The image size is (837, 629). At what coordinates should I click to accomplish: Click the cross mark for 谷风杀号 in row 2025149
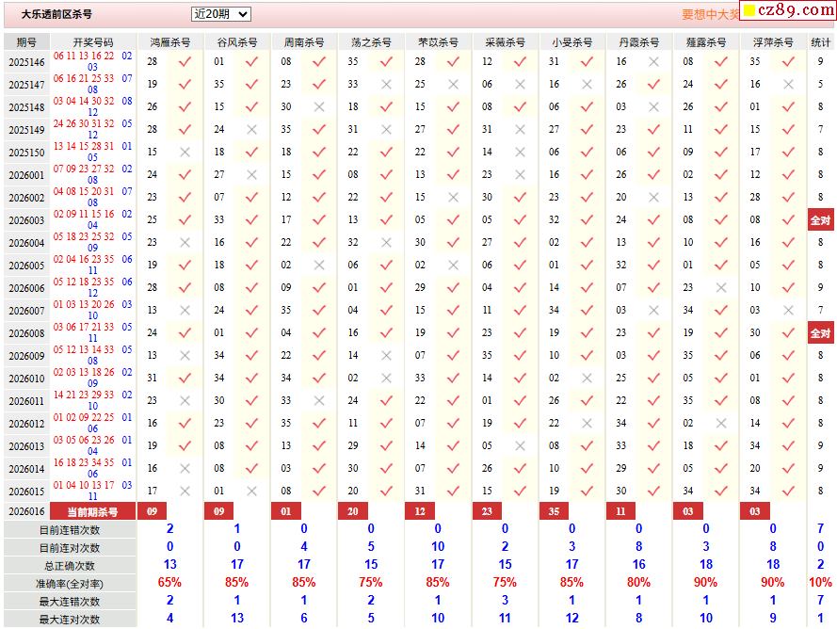(251, 130)
